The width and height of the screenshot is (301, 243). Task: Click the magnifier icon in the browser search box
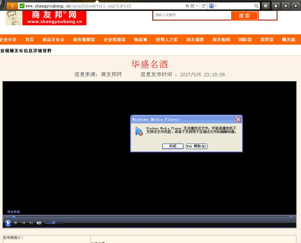coord(256,6)
